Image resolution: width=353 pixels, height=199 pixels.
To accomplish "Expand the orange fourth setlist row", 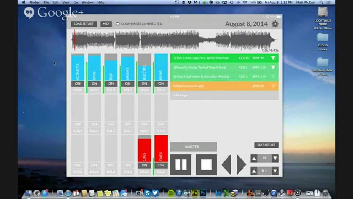I will 273,86.
